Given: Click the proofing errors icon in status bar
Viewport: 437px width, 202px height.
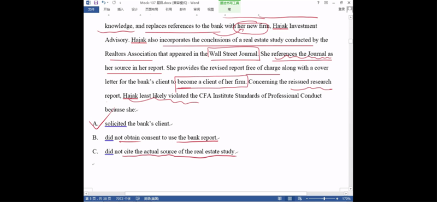Looking at the screenshot, I should pos(138,199).
